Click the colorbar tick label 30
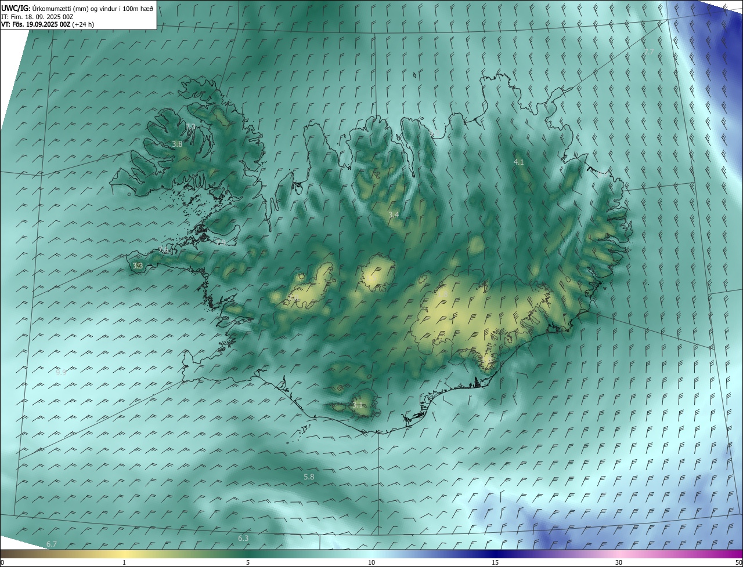This screenshot has width=743, height=567. point(619,563)
